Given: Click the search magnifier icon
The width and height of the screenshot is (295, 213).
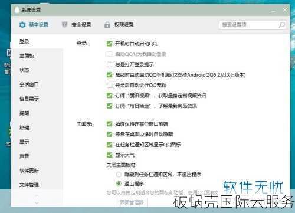Looking at the screenshot, I should pyautogui.click(x=282, y=25).
